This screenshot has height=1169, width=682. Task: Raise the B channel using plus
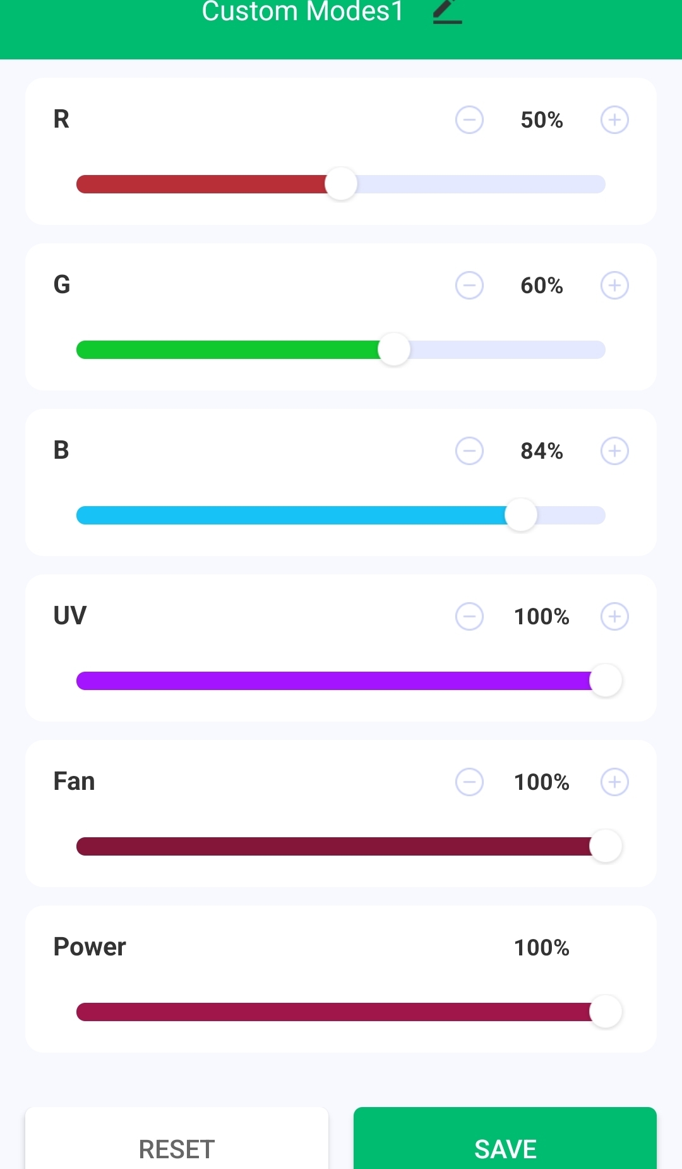614,451
